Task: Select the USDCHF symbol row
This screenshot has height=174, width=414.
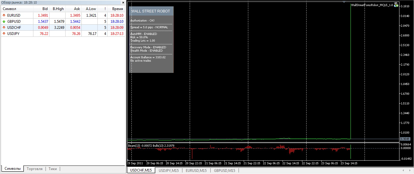Action: (63, 27)
